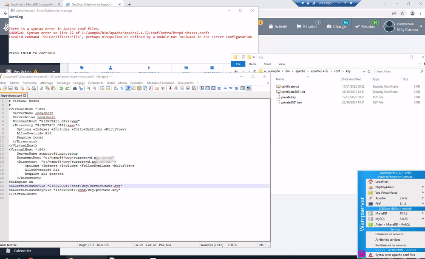The height and width of the screenshot is (259, 425).
Task: Click the up triangle icon in Notepad++ toolbar
Action: point(225,88)
